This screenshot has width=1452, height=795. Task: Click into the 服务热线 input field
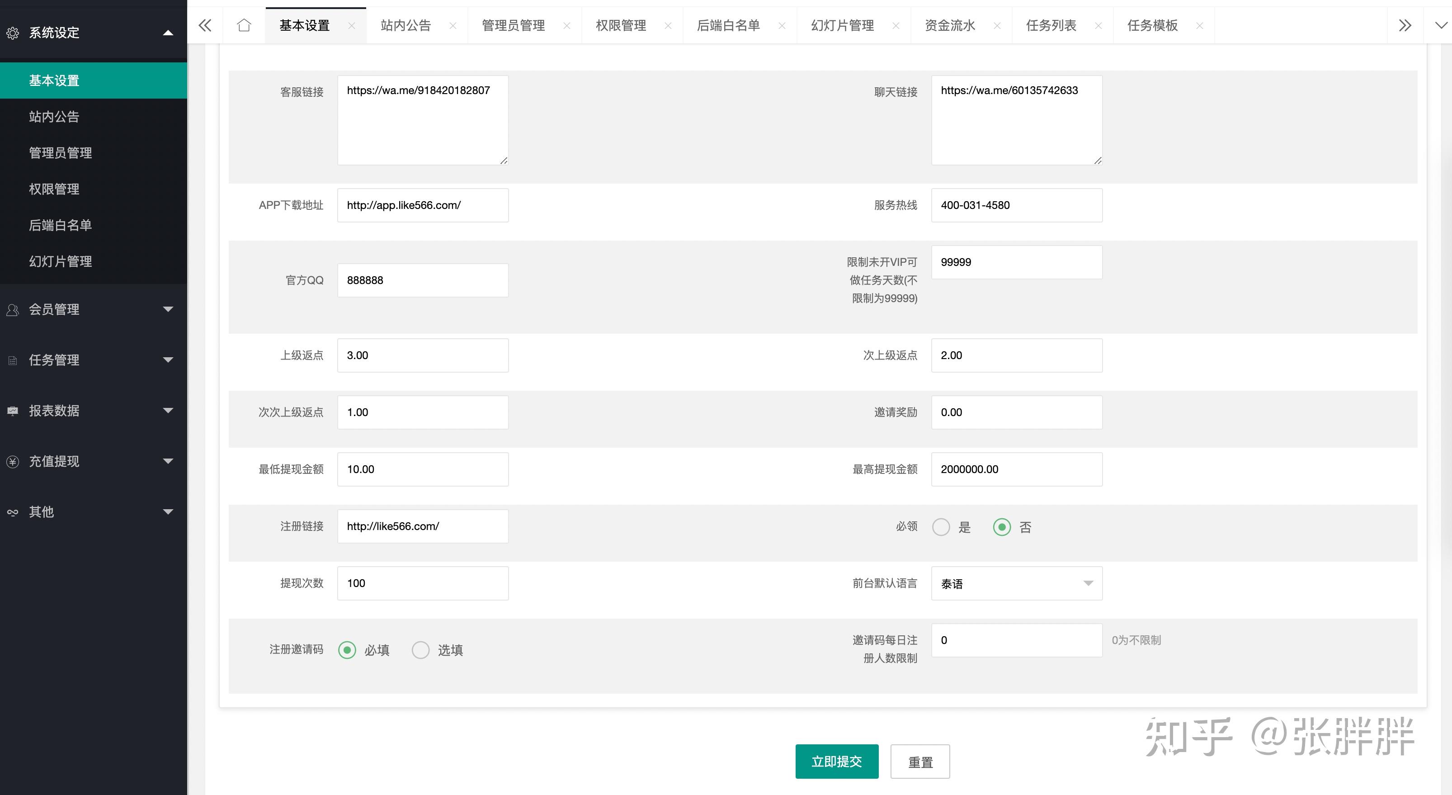(1016, 205)
